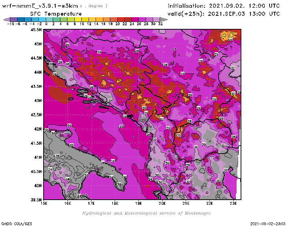Click the SFC Temperature heading
Screen dimensions: 293x226
click(x=56, y=14)
